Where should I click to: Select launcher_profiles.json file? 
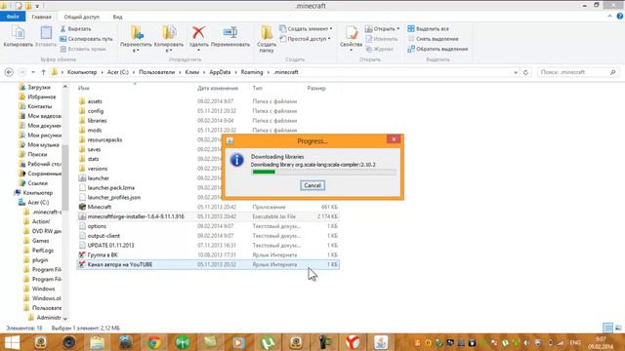coord(113,197)
